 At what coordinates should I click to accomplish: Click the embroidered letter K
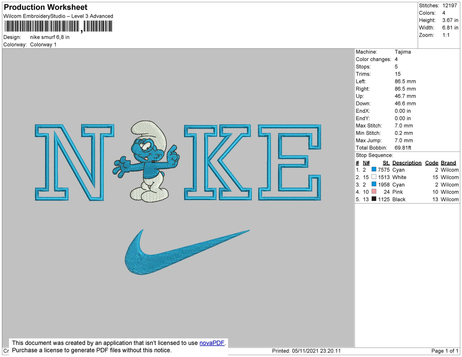(218, 162)
